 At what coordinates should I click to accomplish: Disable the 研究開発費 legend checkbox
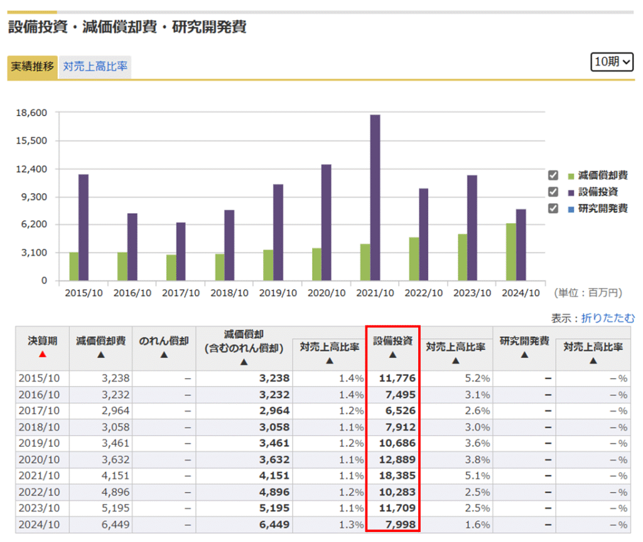tap(553, 208)
